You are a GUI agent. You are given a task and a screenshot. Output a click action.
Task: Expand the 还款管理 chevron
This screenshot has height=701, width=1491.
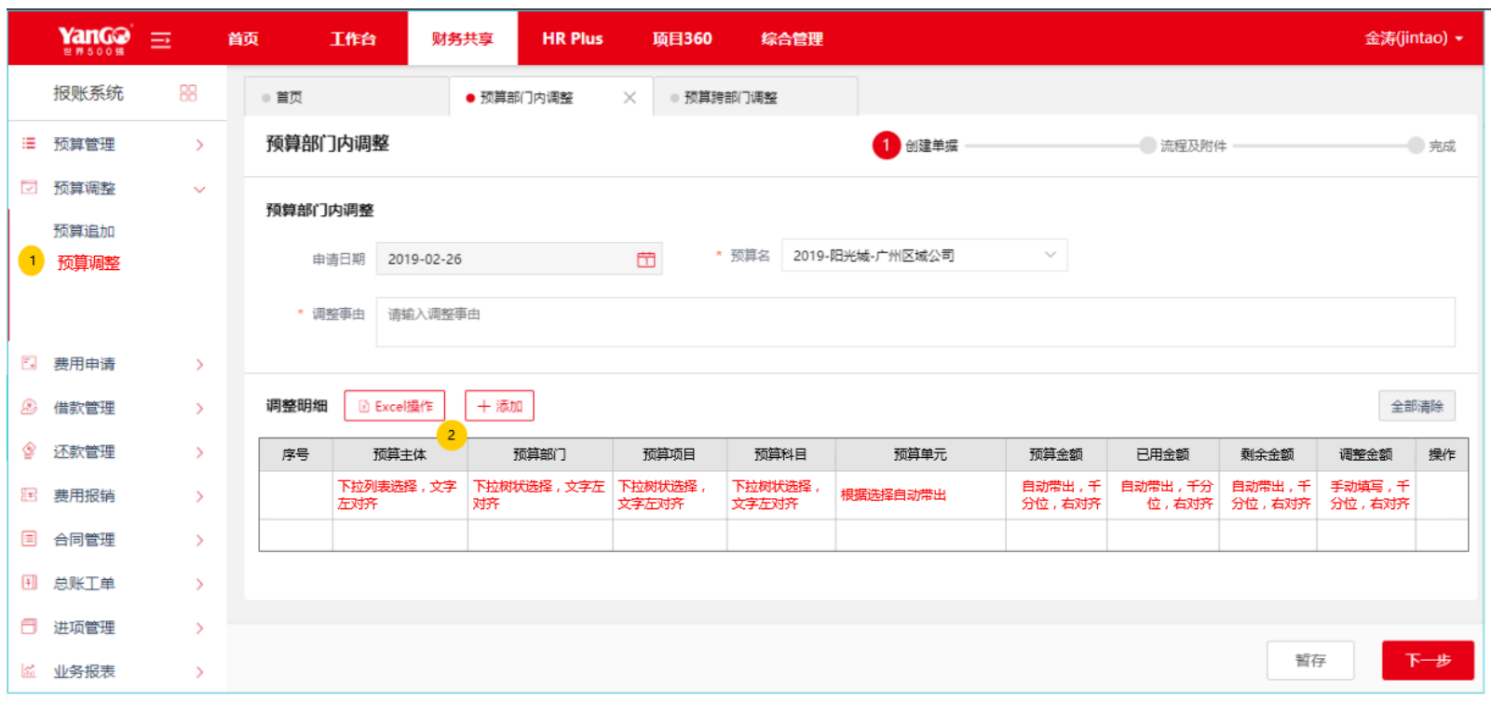[199, 452]
